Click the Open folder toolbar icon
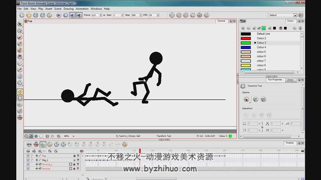This screenshot has width=321, height=180. pos(29,15)
